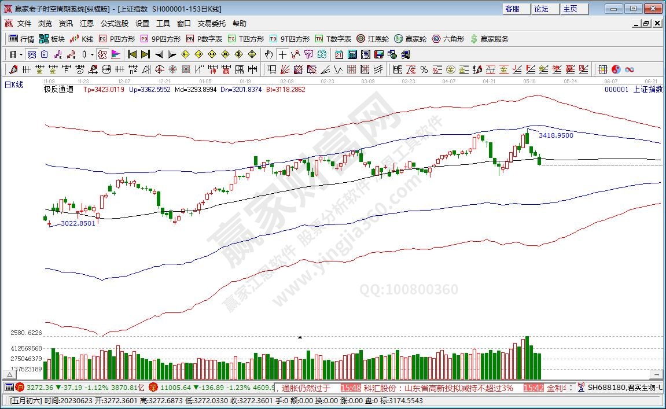Image resolution: width=666 pixels, height=409 pixels.
Task: Open the 交易委托 menu
Action: [x=212, y=24]
